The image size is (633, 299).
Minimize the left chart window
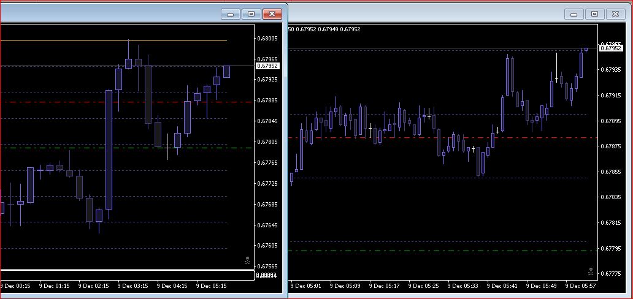[x=231, y=13]
